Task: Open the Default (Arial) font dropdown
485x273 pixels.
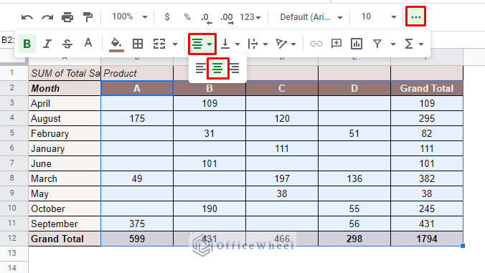Action: (311, 17)
